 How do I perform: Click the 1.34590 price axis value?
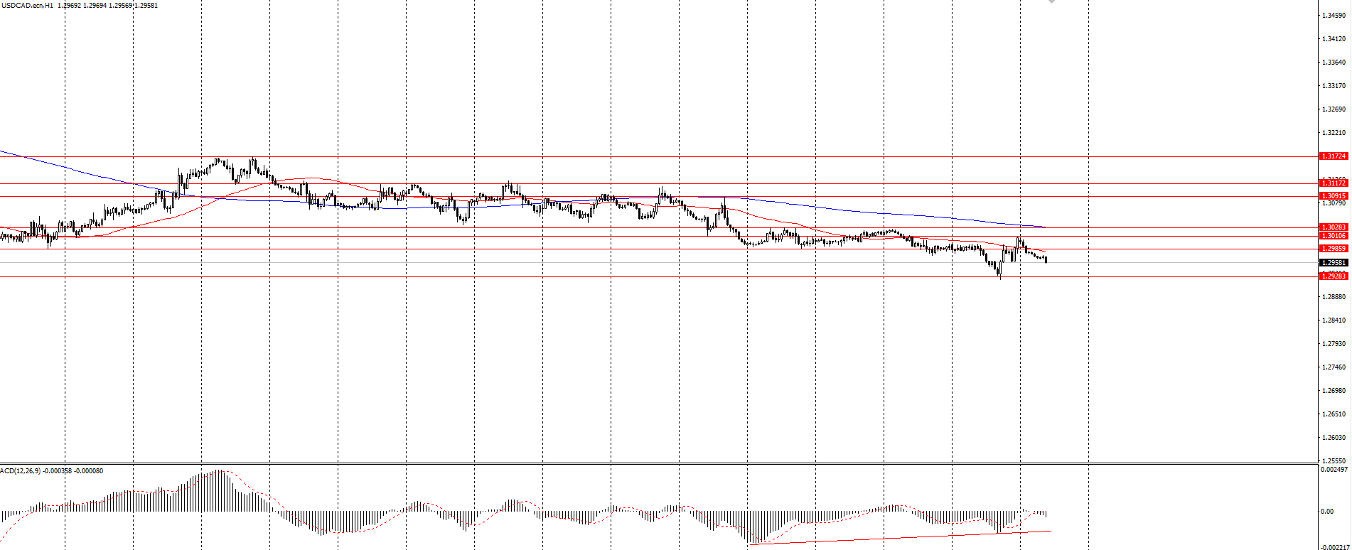[x=1334, y=16]
